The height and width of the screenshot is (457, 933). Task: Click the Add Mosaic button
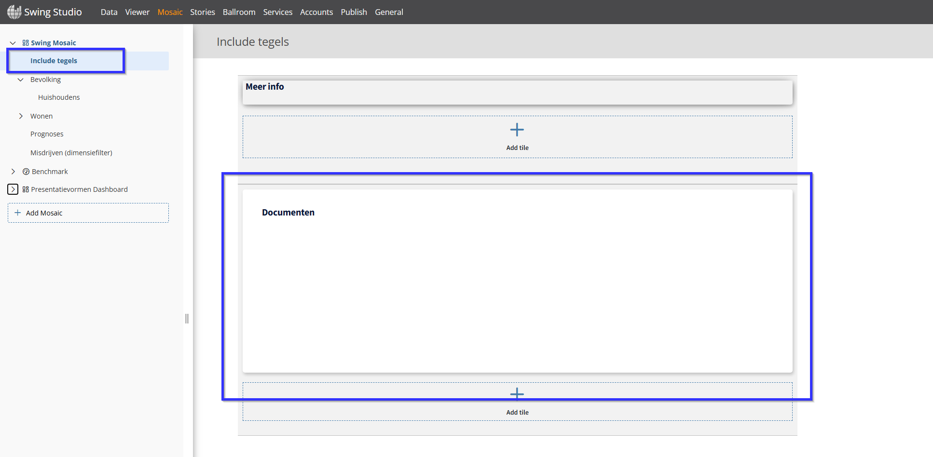[x=88, y=213]
